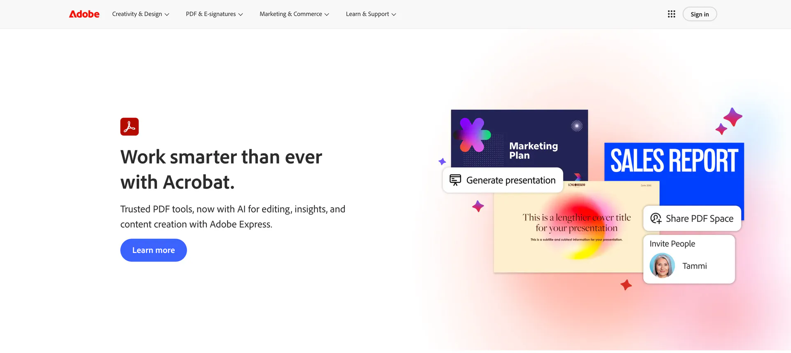Click the large pink sparkle star decoration
Image resolution: width=791 pixels, height=353 pixels.
click(733, 117)
